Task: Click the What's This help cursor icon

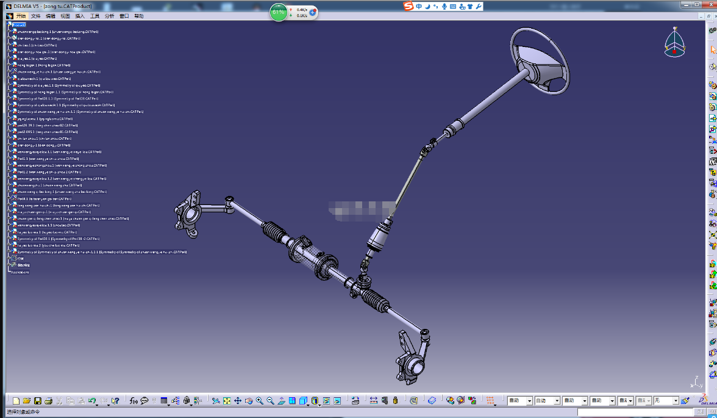Action: [115, 400]
